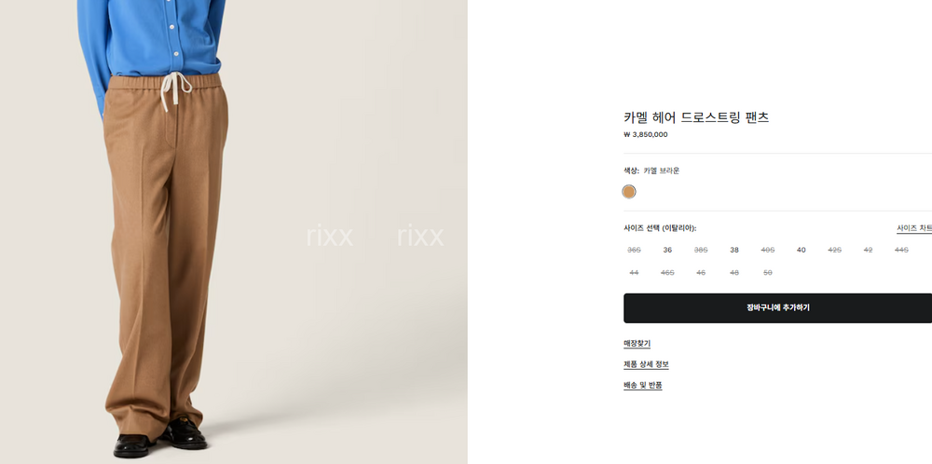Select sold-out size 42S

pos(834,250)
